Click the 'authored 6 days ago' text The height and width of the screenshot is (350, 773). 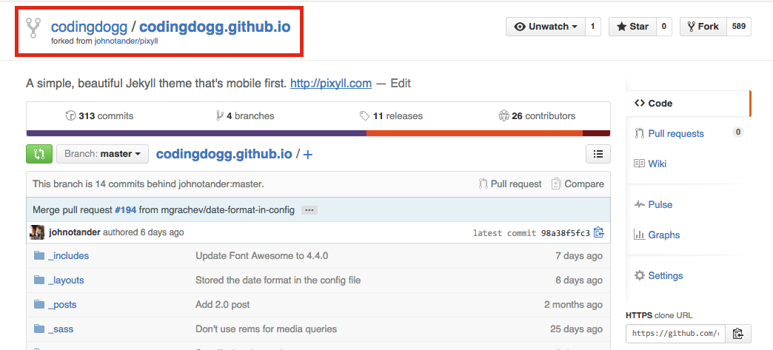pyautogui.click(x=144, y=232)
